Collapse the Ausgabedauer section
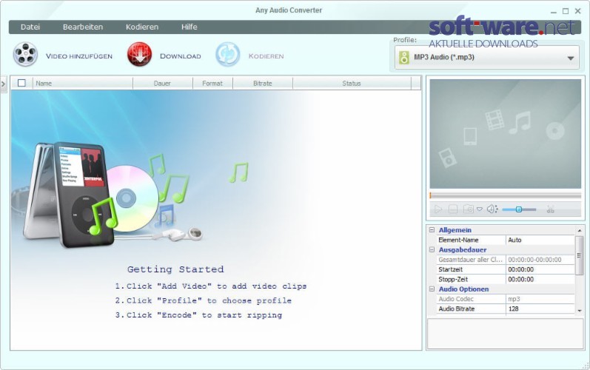 click(x=432, y=249)
